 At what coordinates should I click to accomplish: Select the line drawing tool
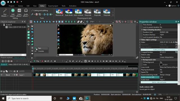pos(32,36)
